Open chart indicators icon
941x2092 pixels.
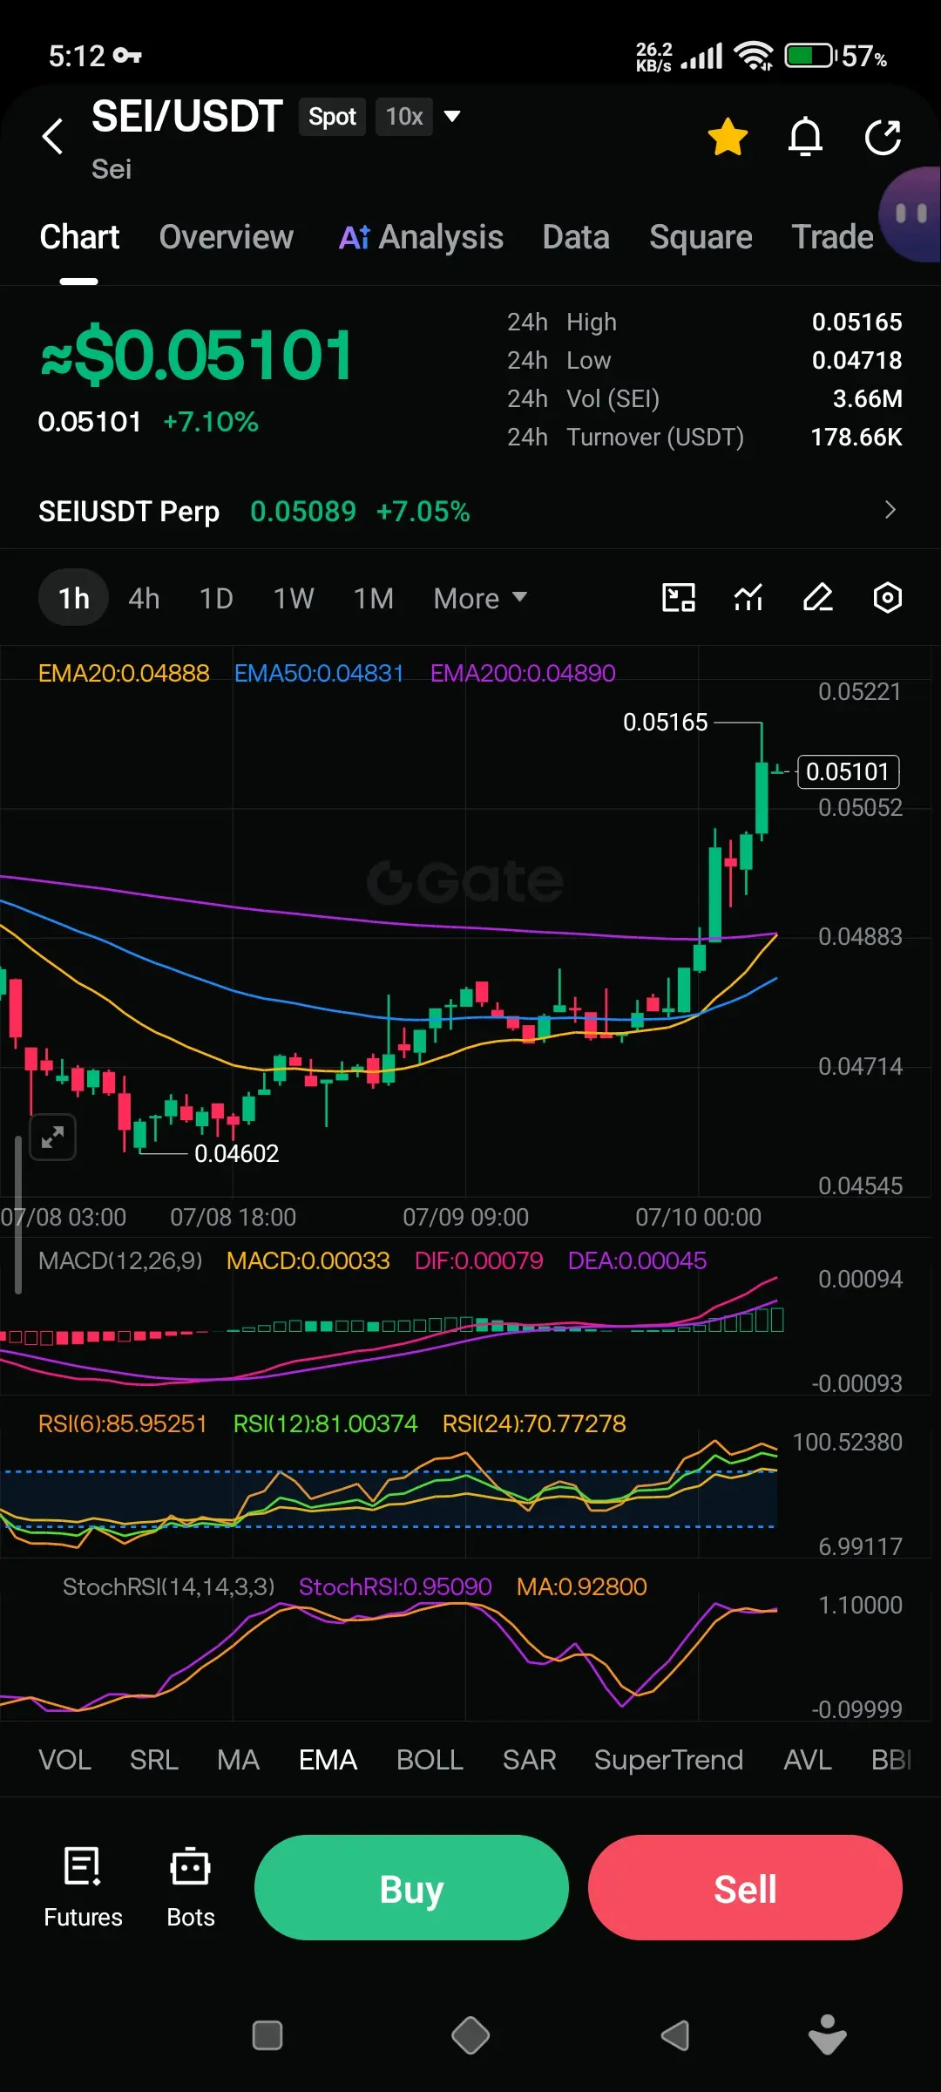(x=748, y=598)
